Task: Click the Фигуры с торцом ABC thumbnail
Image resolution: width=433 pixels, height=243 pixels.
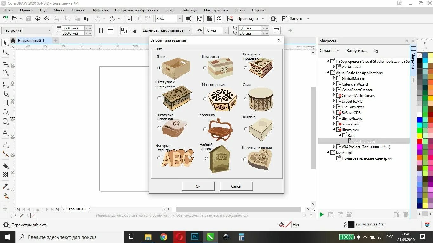Action: click(177, 158)
